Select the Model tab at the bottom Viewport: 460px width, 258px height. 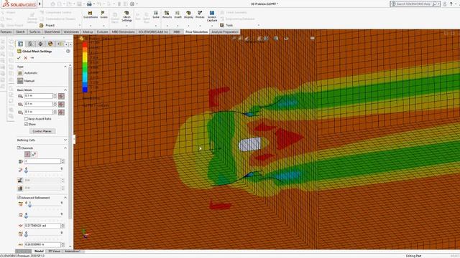[x=39, y=252]
